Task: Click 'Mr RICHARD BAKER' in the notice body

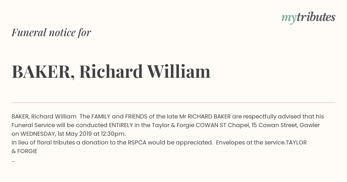Action: [205, 116]
